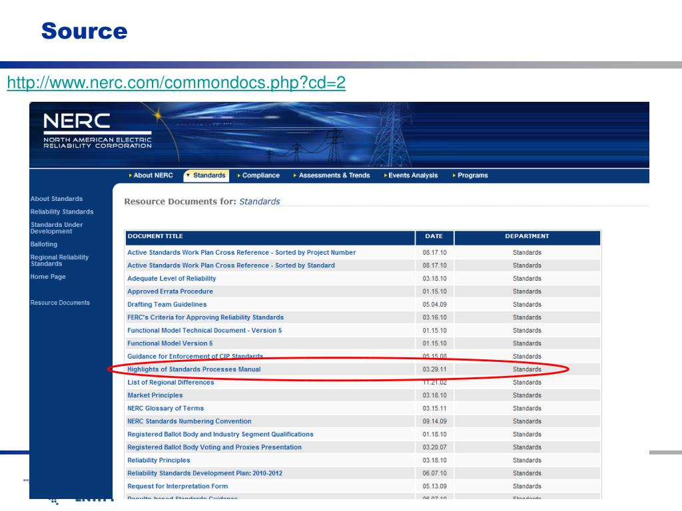Select Resource Documents in the sidebar
Image resolution: width=682 pixels, height=511 pixels.
coord(60,303)
